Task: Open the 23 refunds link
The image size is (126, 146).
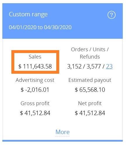Action: point(109,66)
